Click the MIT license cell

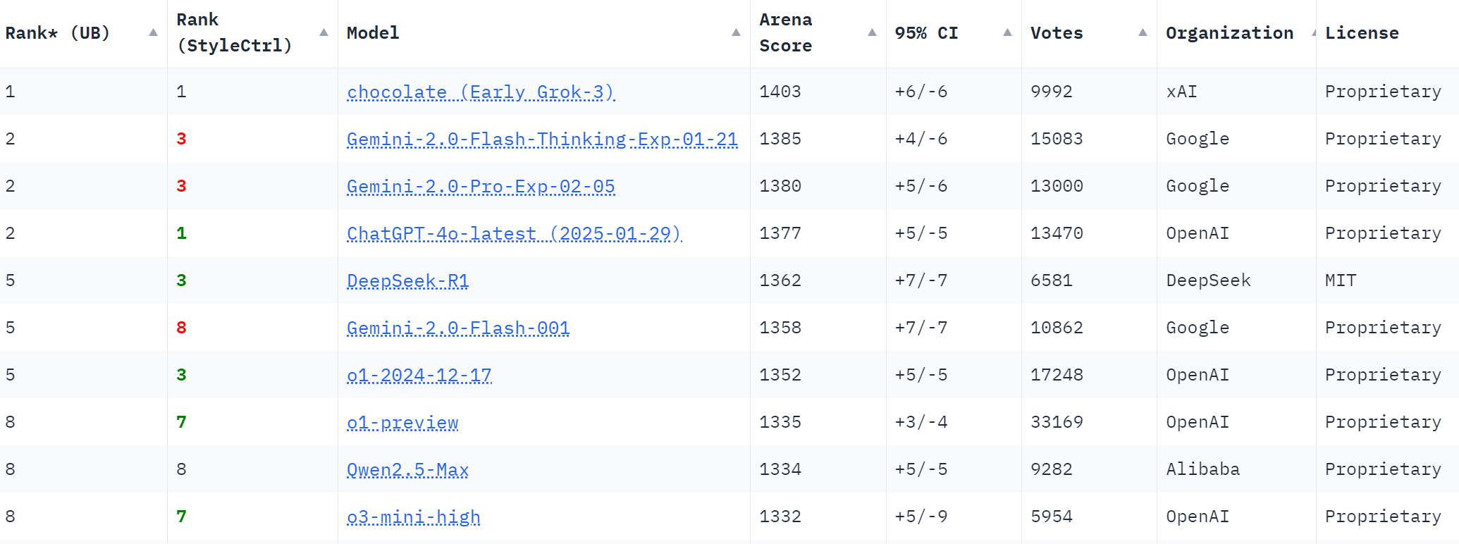click(1340, 280)
